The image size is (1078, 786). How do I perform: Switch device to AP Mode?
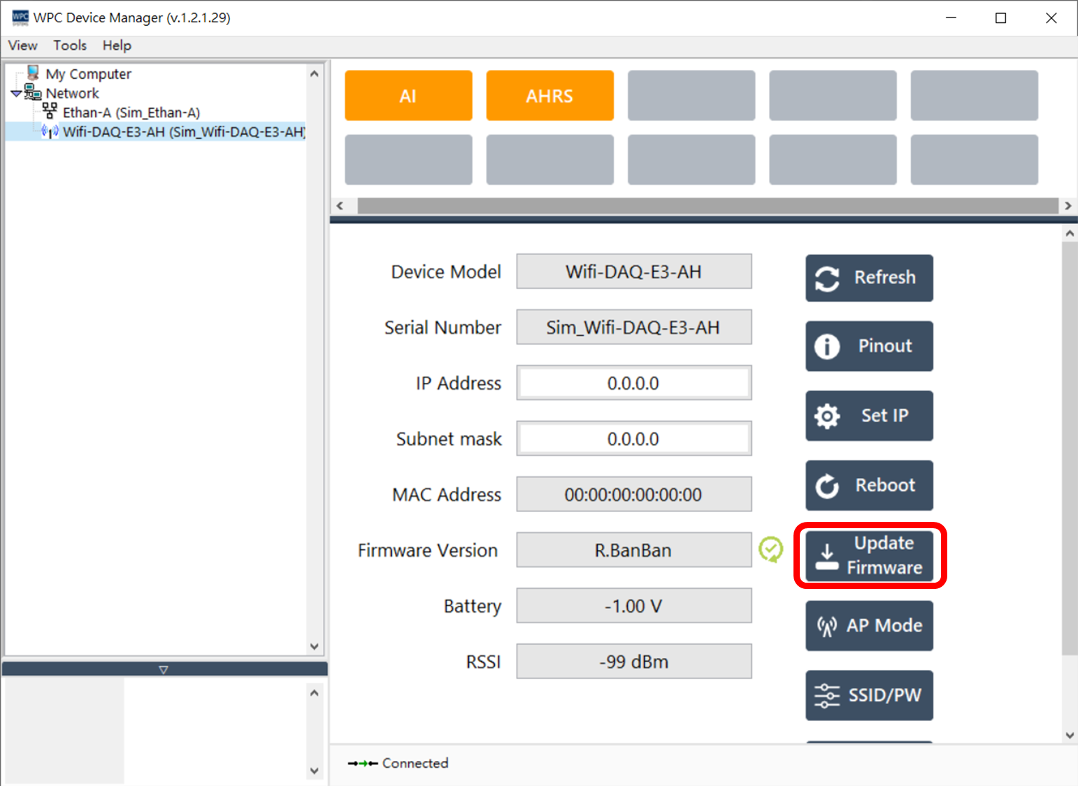tap(869, 625)
